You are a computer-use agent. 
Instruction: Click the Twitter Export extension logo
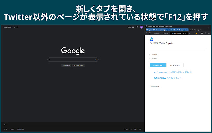(151, 39)
